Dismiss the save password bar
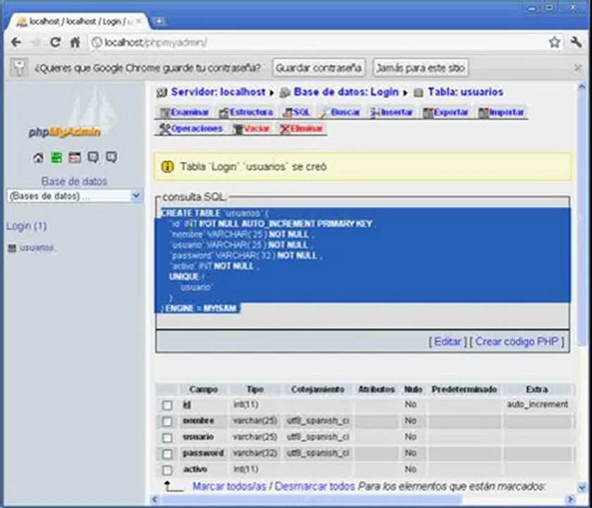Image resolution: width=592 pixels, height=508 pixels. (578, 68)
